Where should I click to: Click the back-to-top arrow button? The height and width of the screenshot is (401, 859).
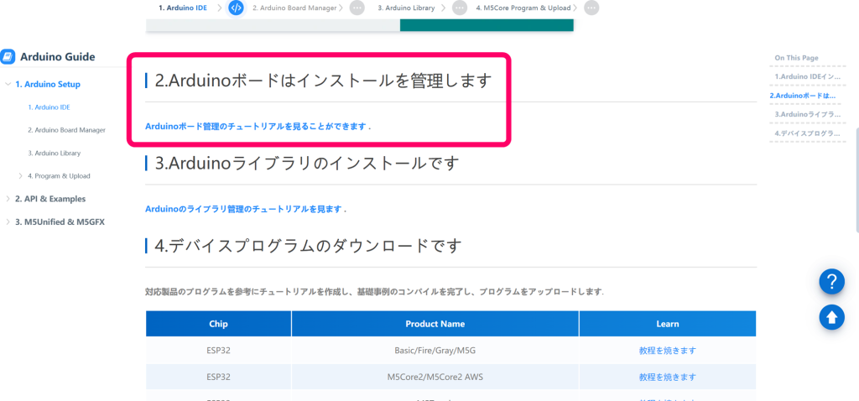coord(831,317)
